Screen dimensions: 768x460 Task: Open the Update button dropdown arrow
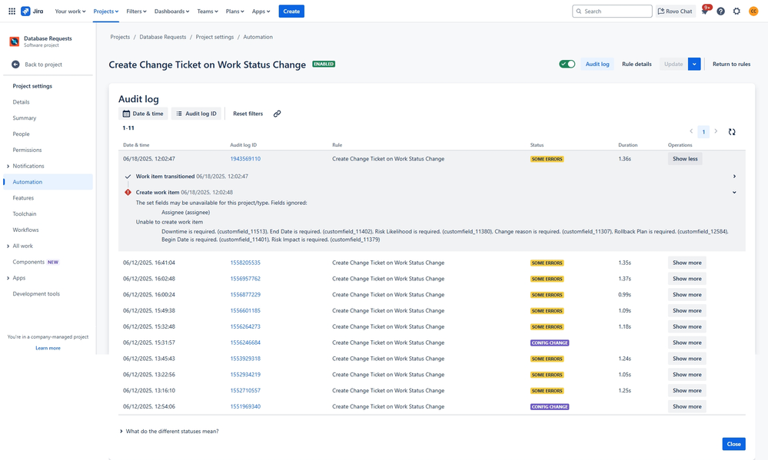[694, 64]
